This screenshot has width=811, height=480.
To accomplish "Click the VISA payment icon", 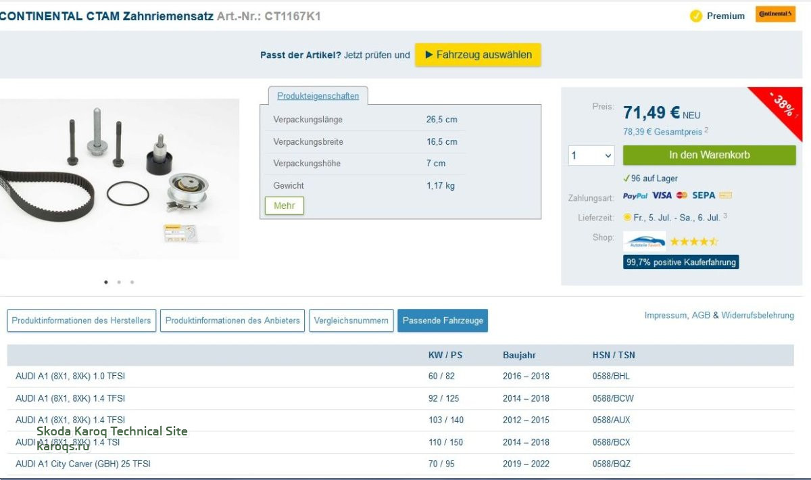I will point(662,195).
